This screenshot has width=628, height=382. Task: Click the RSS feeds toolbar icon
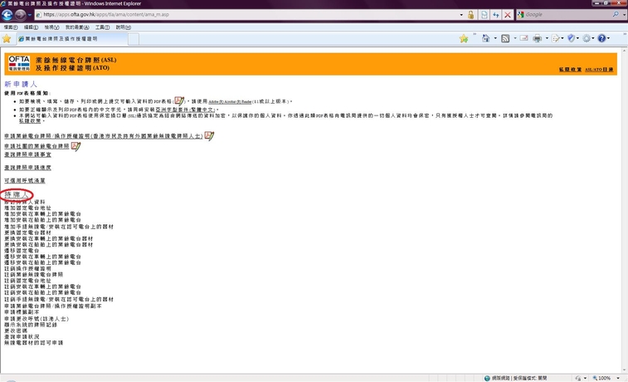504,38
